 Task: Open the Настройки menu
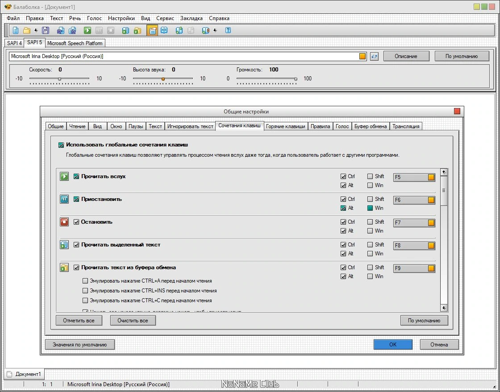pyautogui.click(x=121, y=18)
